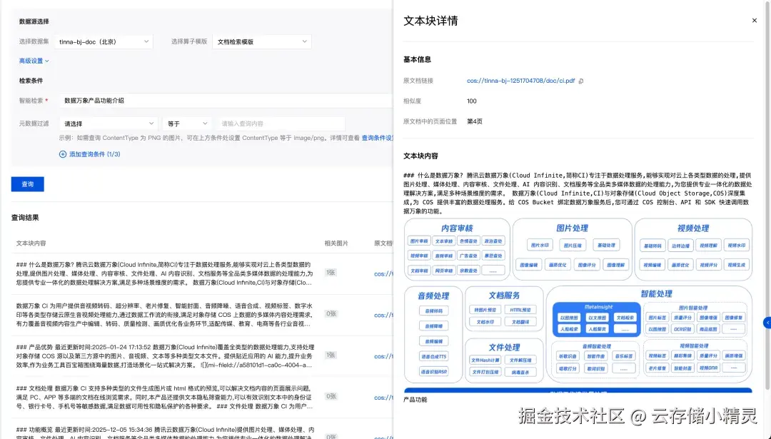This screenshot has width=771, height=439.
Task: Open the 元数据过滤 请选择 dropdown
Action: (109, 124)
